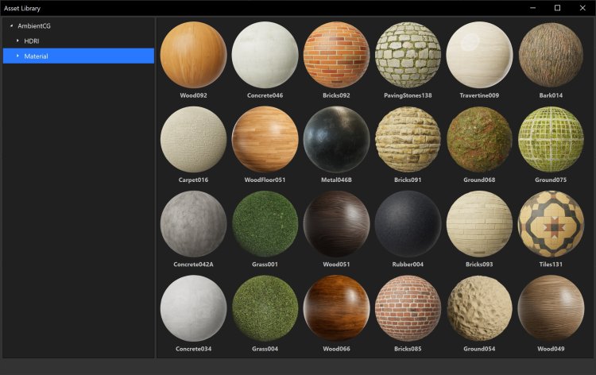
Task: Select the Grass001 material preview
Action: pyautogui.click(x=265, y=223)
